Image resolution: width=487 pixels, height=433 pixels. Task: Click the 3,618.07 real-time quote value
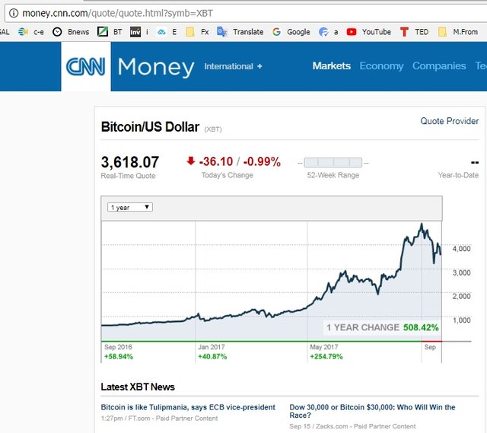click(x=130, y=162)
